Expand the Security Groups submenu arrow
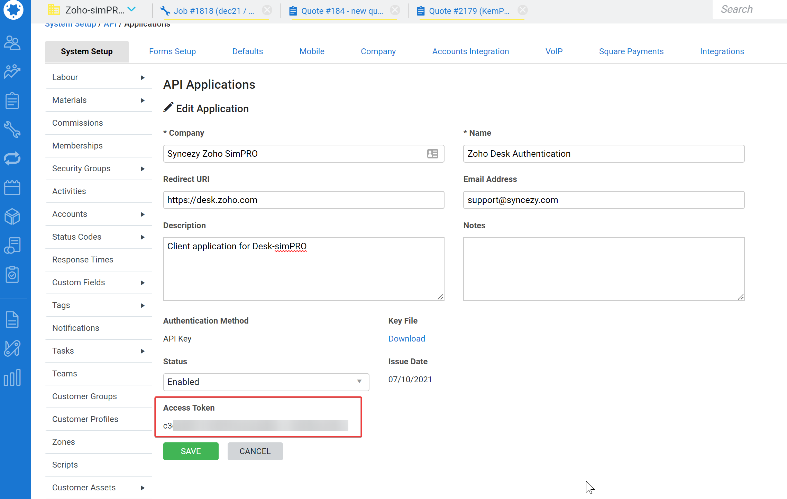The height and width of the screenshot is (499, 787). point(143,169)
